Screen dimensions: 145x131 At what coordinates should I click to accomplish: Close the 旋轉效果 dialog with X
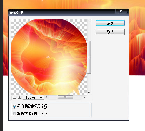(121, 11)
